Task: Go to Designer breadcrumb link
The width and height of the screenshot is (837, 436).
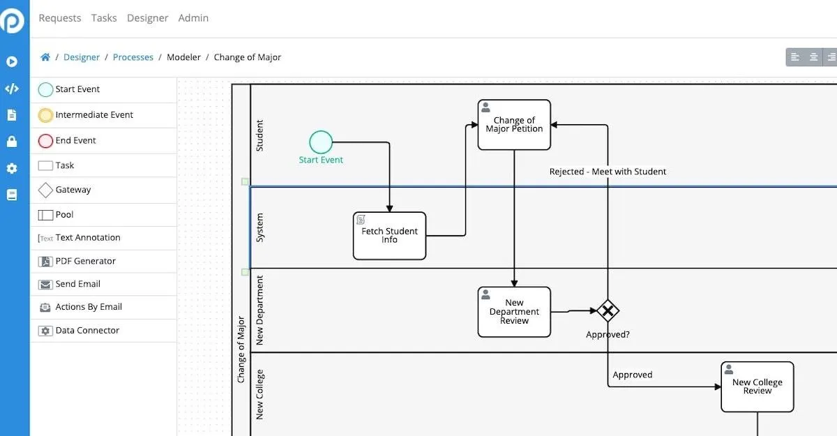Action: point(82,57)
